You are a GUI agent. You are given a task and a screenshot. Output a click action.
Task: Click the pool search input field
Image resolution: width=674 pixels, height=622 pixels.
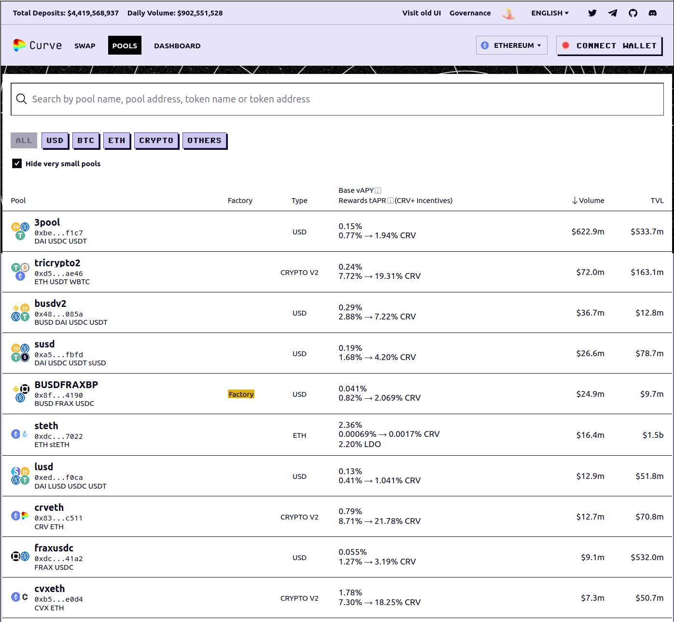tap(337, 99)
